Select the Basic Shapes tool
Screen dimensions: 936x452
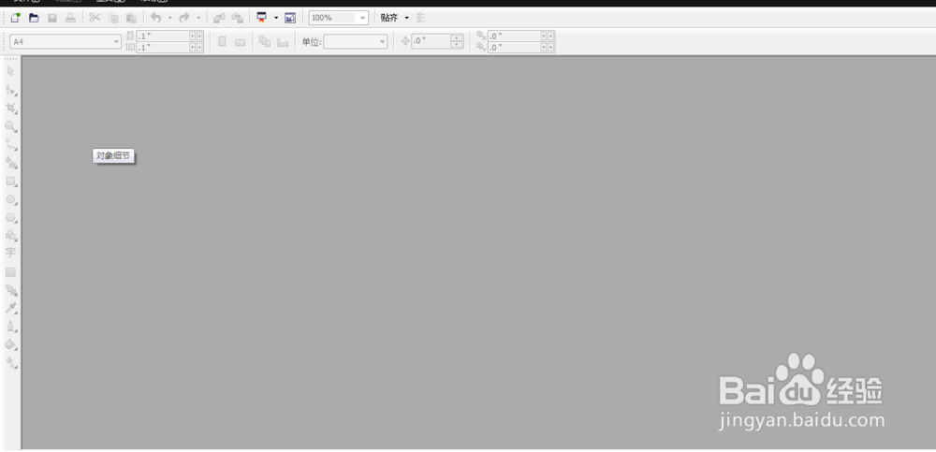(x=10, y=235)
